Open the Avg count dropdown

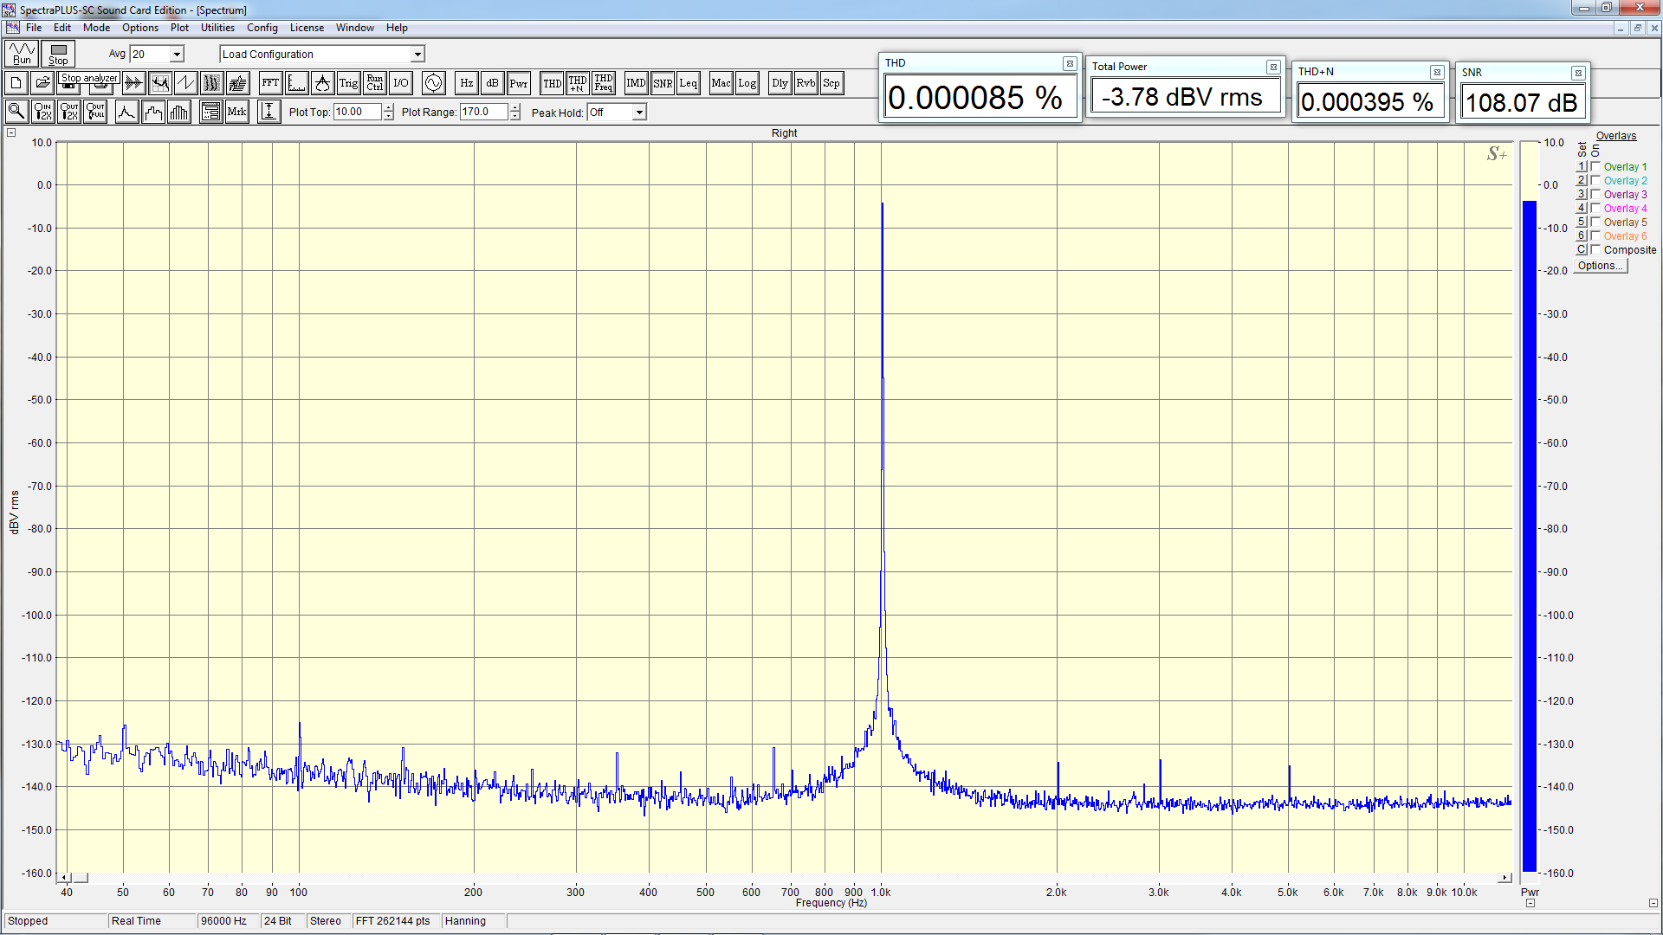click(177, 55)
